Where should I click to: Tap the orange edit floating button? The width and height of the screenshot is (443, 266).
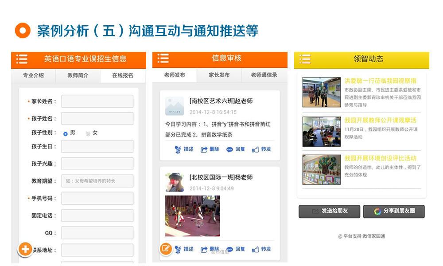point(166,249)
